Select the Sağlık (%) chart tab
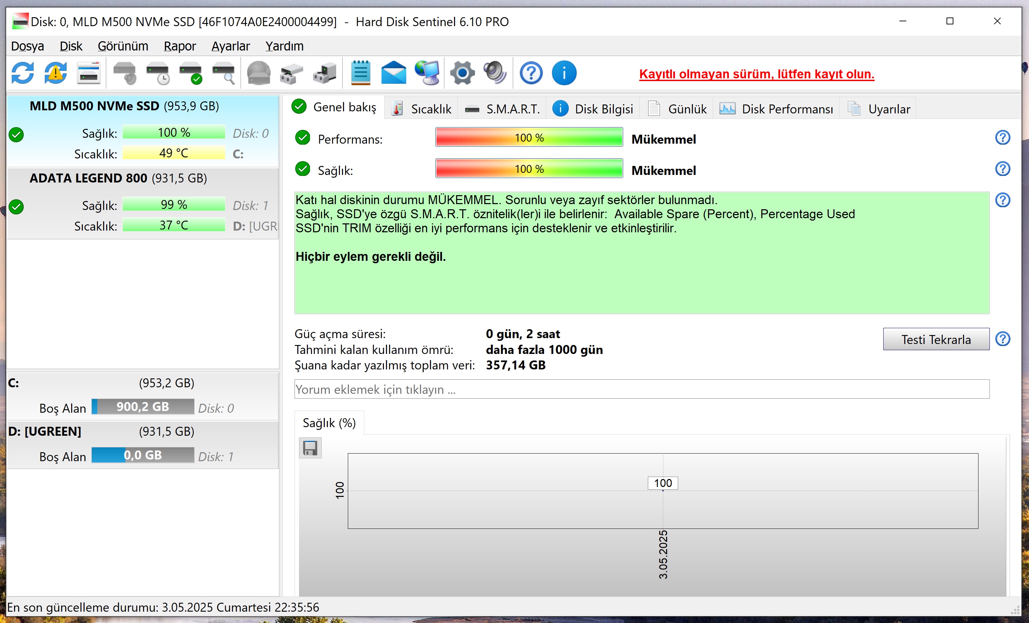 pos(329,423)
